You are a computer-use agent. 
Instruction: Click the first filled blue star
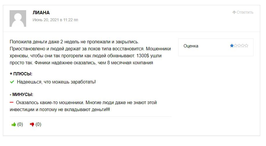point(232,46)
